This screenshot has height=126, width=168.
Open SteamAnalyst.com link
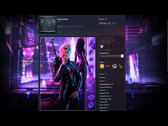pos(105,84)
